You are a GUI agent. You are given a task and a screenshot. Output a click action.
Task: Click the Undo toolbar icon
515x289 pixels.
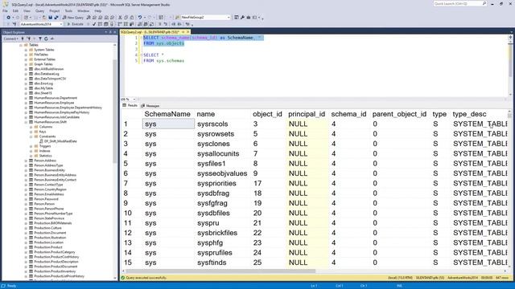(140, 18)
